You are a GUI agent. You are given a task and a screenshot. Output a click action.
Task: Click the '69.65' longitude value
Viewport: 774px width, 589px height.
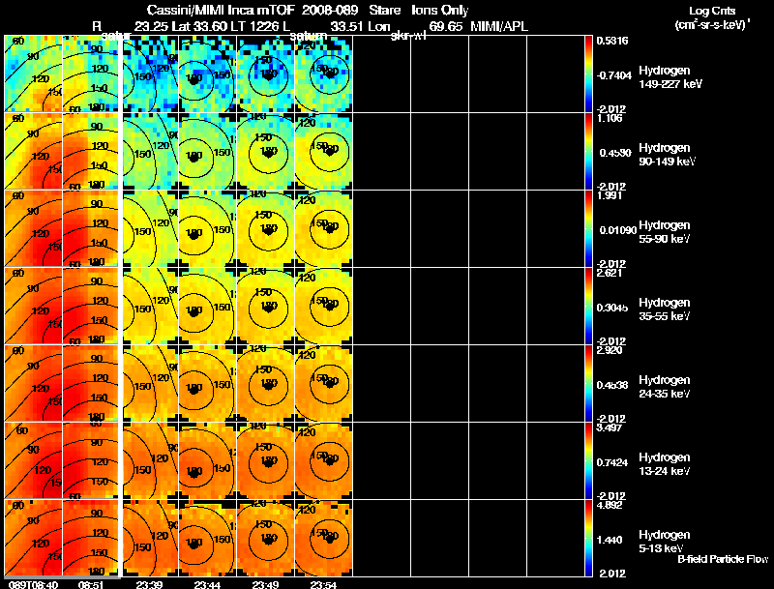[x=446, y=26]
